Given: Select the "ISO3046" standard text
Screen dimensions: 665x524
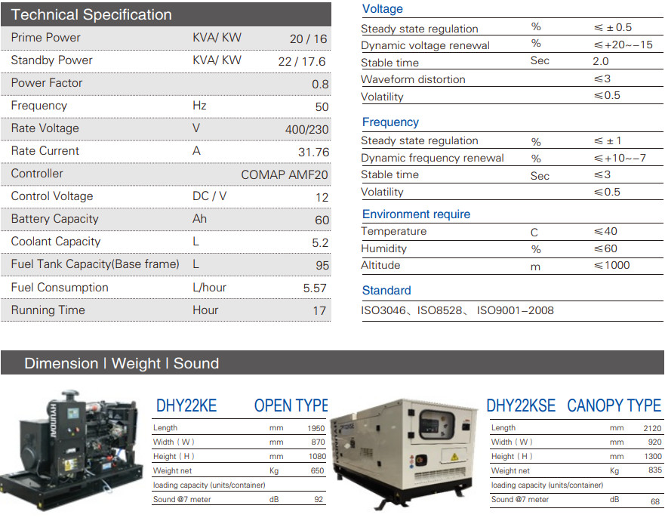Looking at the screenshot, I should click(383, 310).
